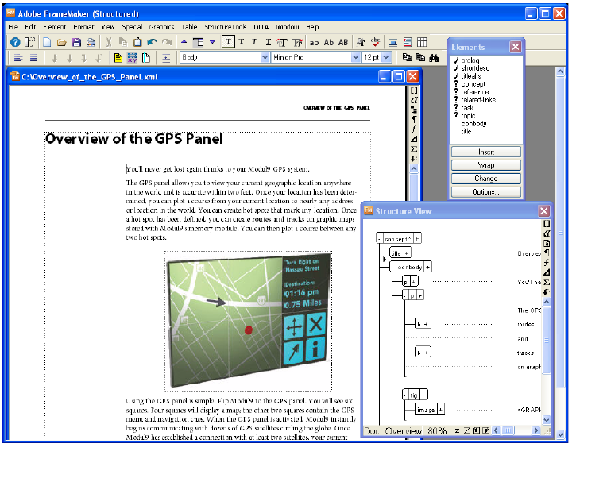Click the larger text size TT icon

click(x=282, y=43)
